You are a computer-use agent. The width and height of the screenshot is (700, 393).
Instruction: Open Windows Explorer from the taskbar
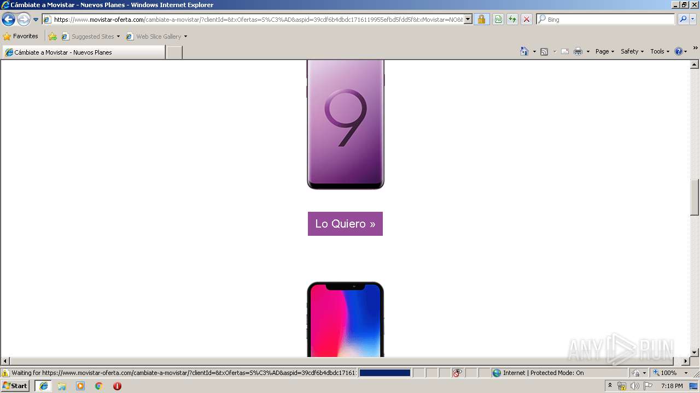click(62, 386)
